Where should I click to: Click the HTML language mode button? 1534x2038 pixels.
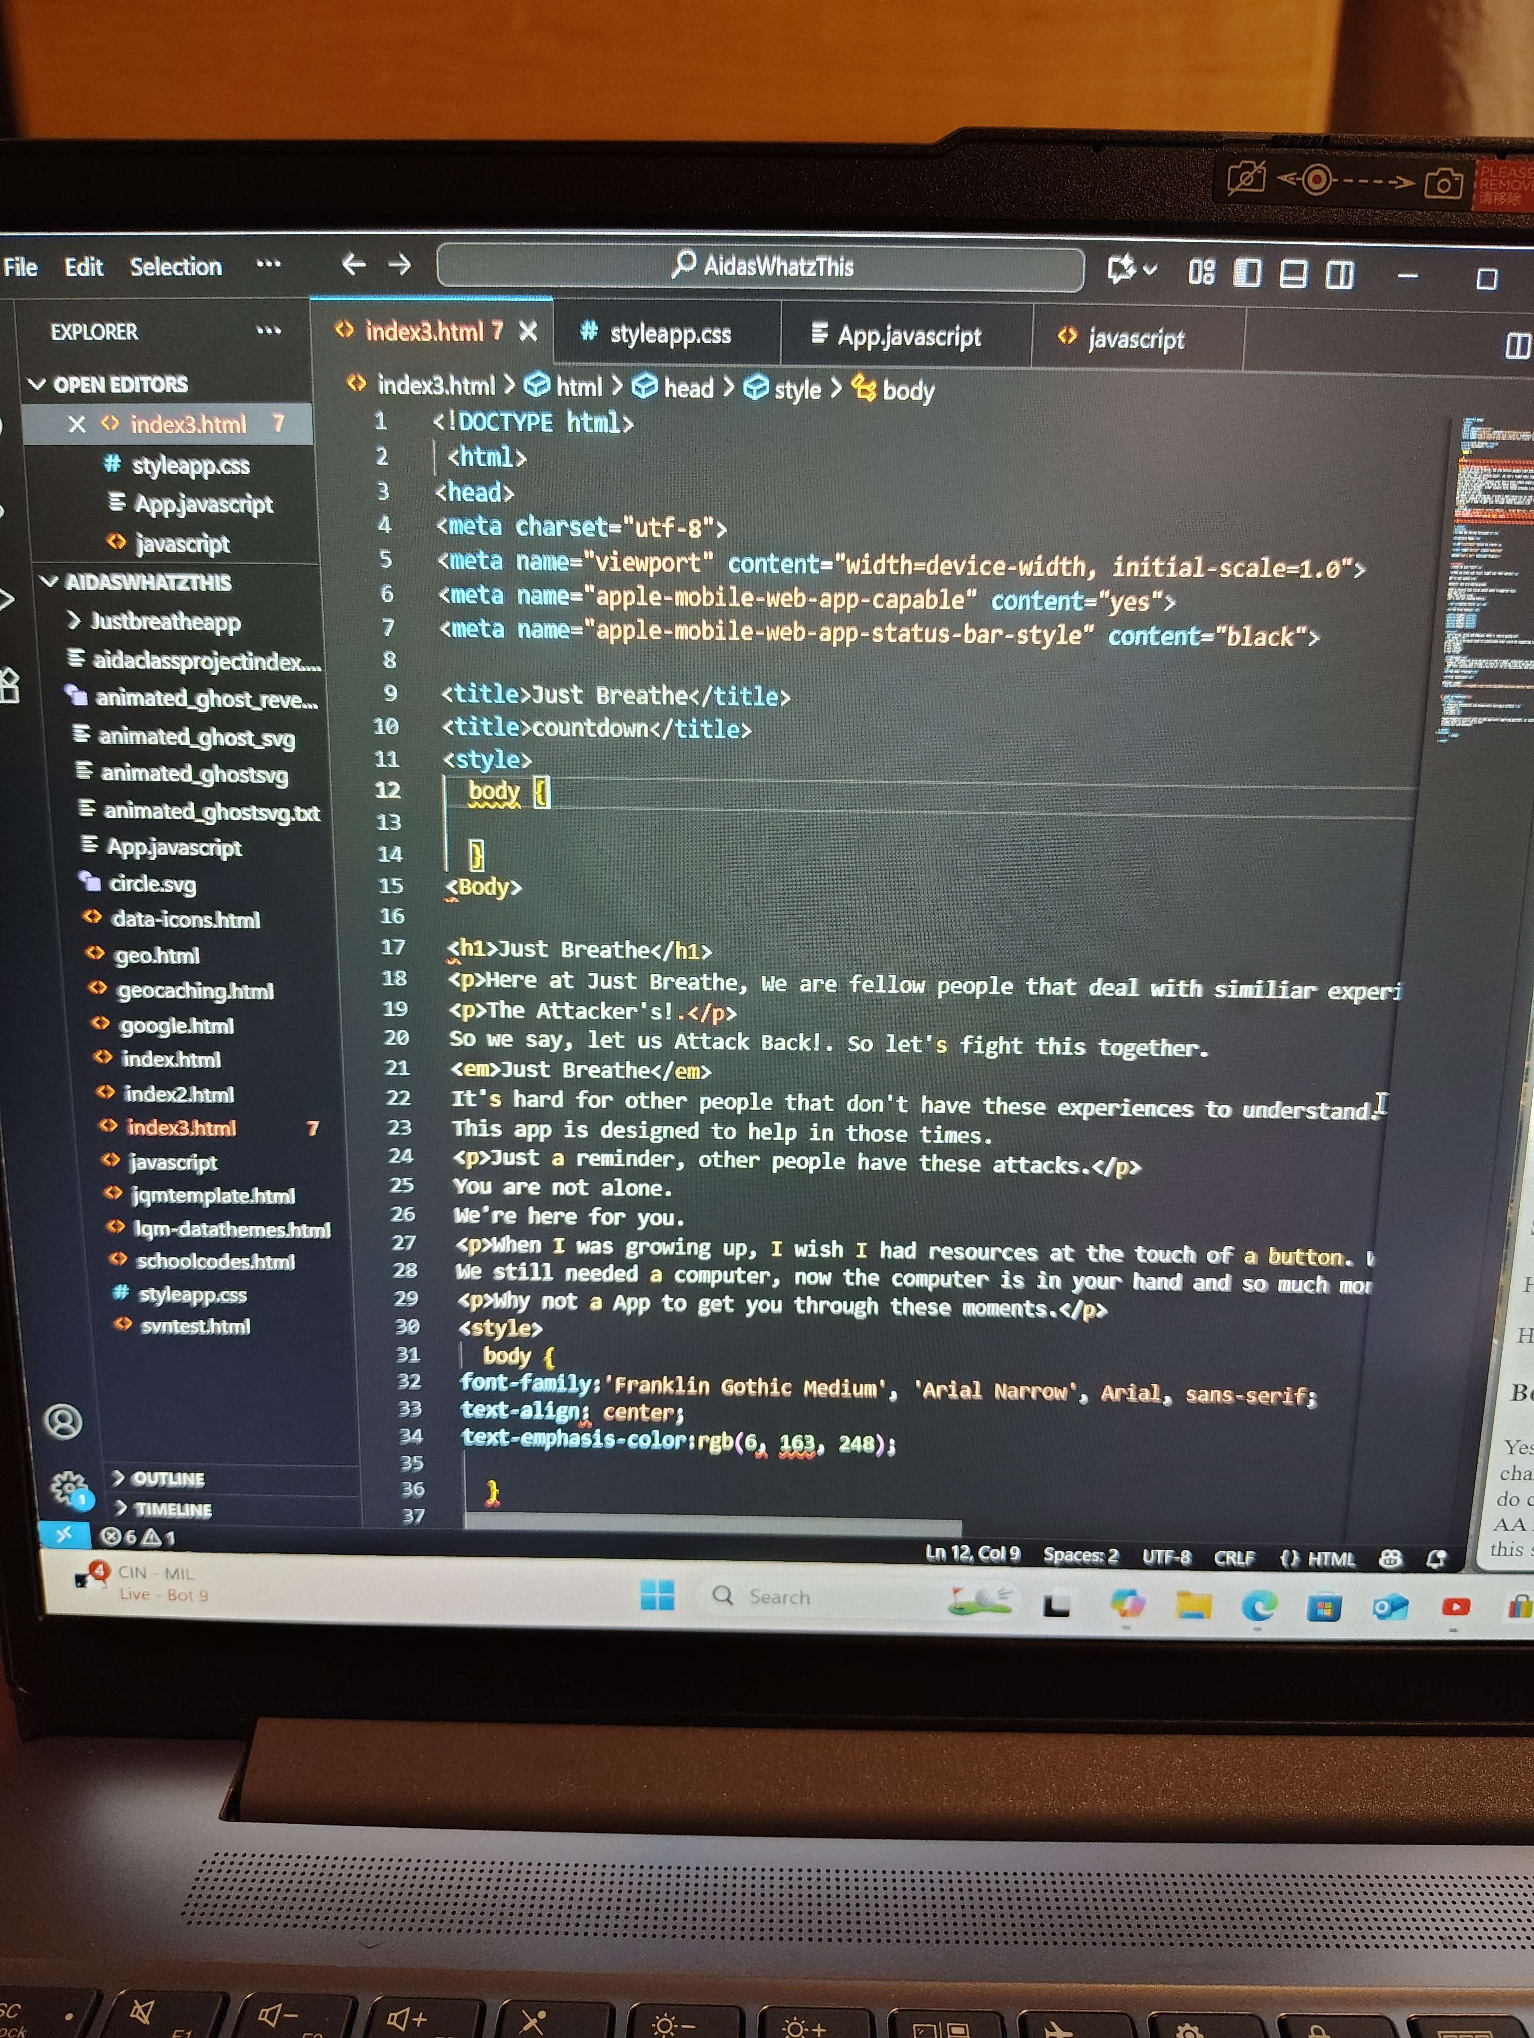point(1319,1559)
